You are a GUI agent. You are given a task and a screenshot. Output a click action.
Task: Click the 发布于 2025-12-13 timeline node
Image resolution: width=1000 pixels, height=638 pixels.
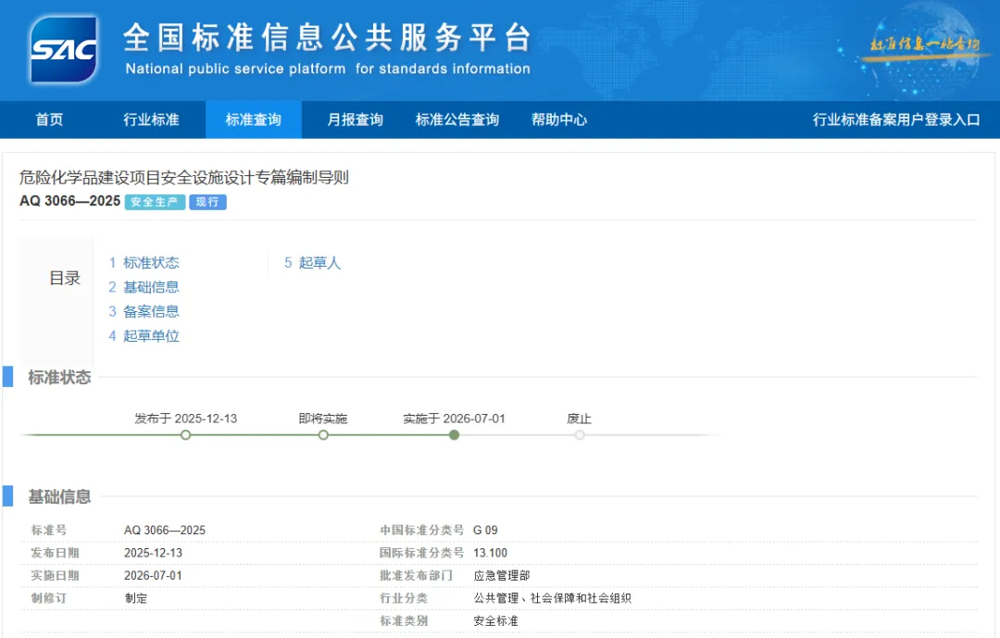[185, 435]
